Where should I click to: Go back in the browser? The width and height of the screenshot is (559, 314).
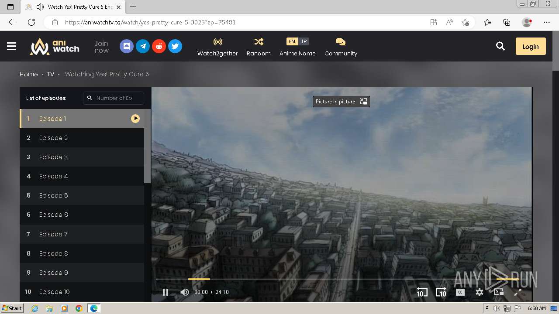pos(12,22)
